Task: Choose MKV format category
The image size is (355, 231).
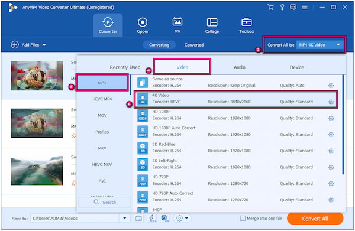Action: 102,148
